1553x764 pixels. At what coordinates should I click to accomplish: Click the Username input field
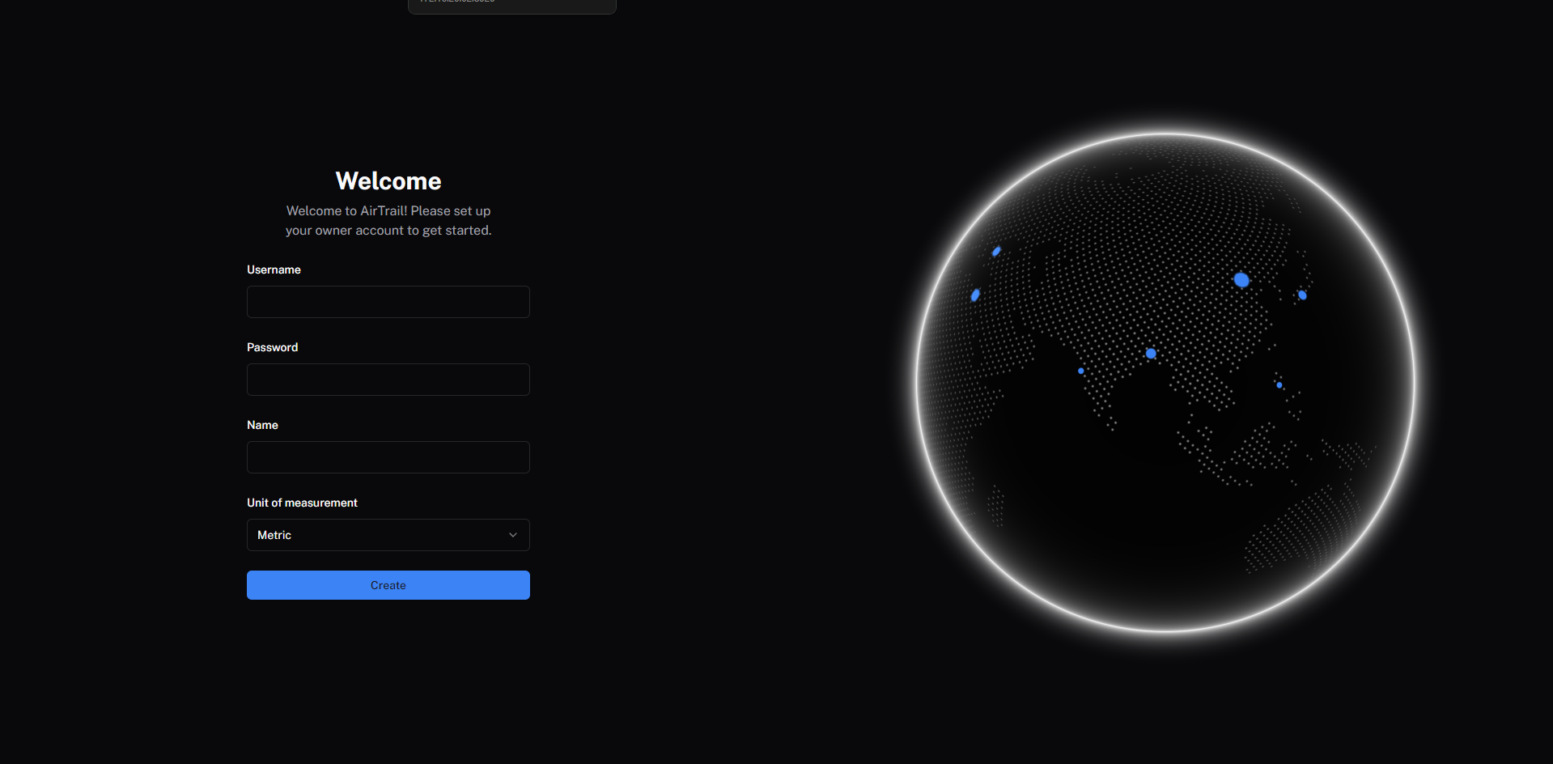pyautogui.click(x=388, y=301)
